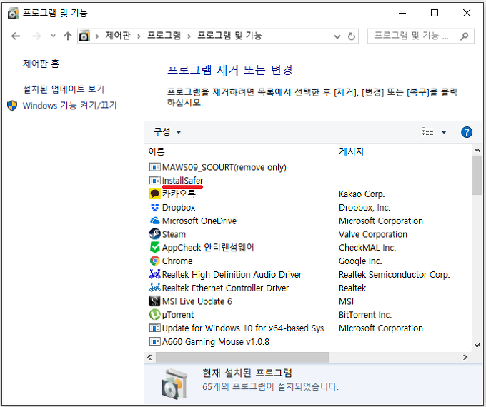The height and width of the screenshot is (407, 486).
Task: Click the refresh button by address bar
Action: tap(351, 36)
